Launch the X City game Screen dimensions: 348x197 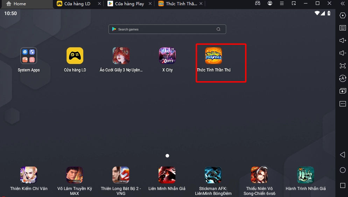167,56
